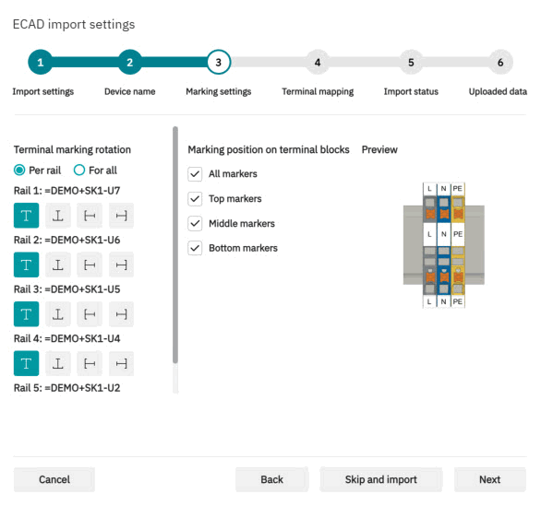Toggle the Top markers checkbox
541x506 pixels.
pos(195,199)
